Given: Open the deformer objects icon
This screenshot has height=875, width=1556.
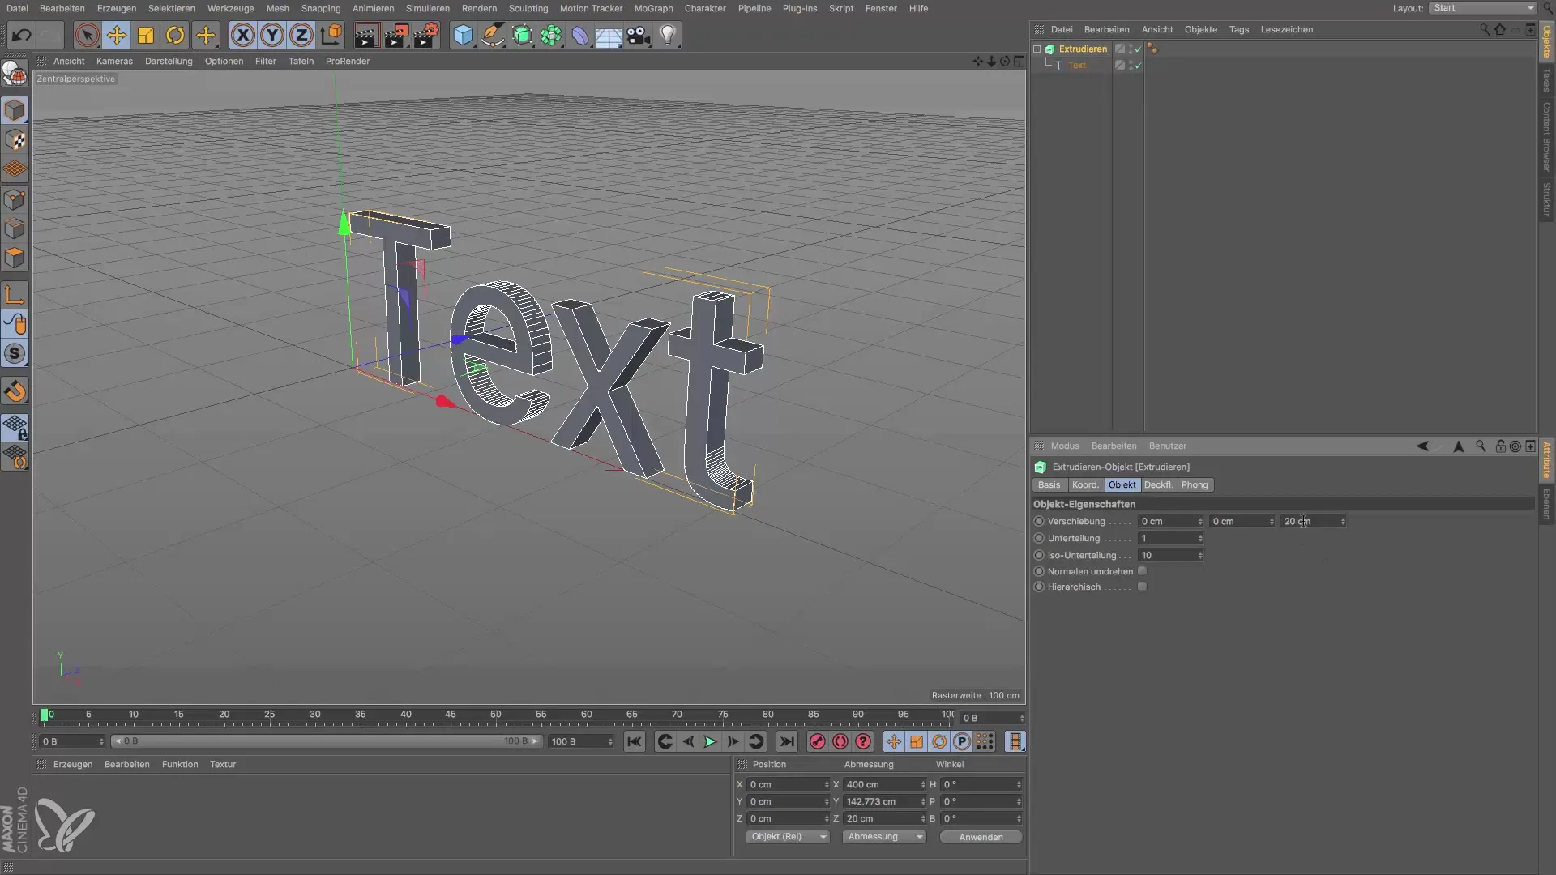Looking at the screenshot, I should [x=580, y=36].
